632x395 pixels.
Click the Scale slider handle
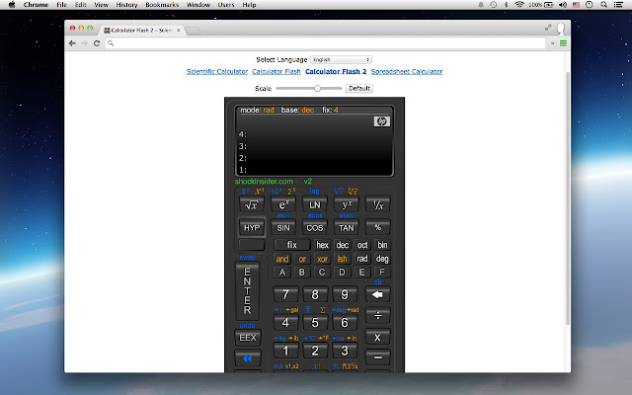318,88
